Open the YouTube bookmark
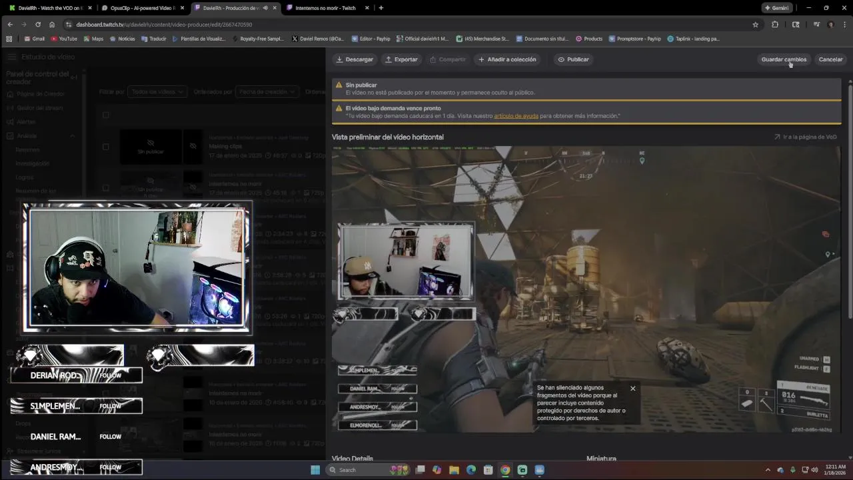Screen dimensions: 853x480 64,39
